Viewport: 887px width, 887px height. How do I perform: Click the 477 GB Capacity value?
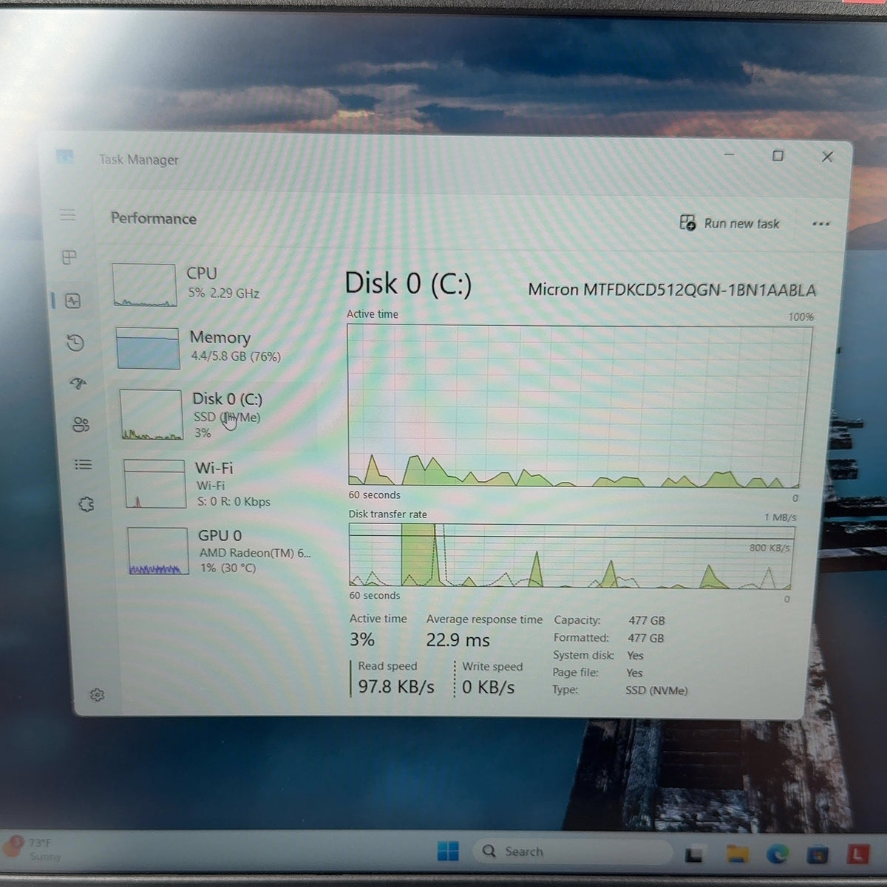647,621
